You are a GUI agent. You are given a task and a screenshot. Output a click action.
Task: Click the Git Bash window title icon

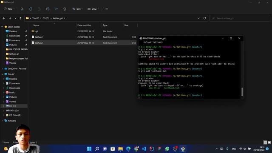[141, 38]
